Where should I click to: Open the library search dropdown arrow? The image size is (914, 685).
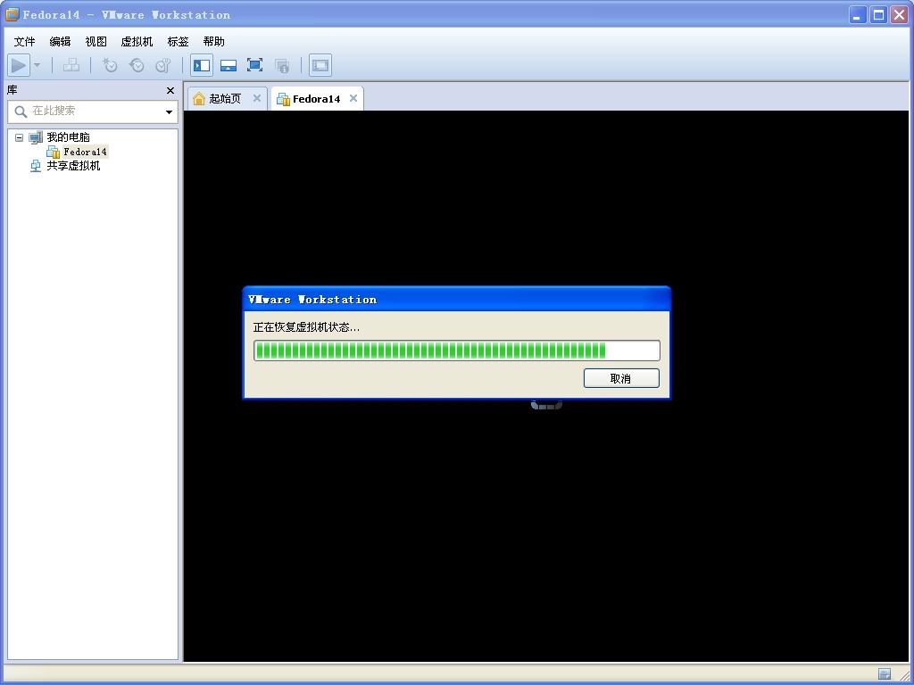tap(169, 111)
